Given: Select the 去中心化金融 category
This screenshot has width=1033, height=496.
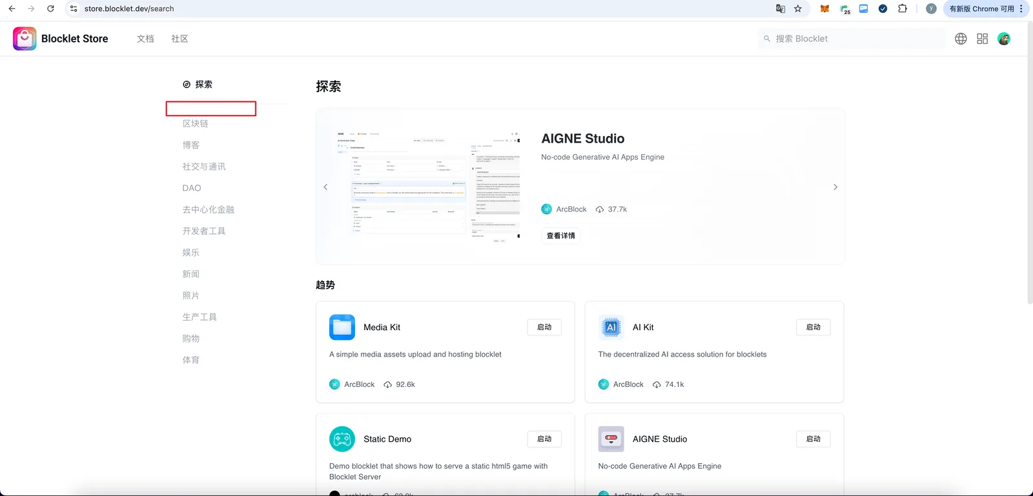Looking at the screenshot, I should [209, 210].
